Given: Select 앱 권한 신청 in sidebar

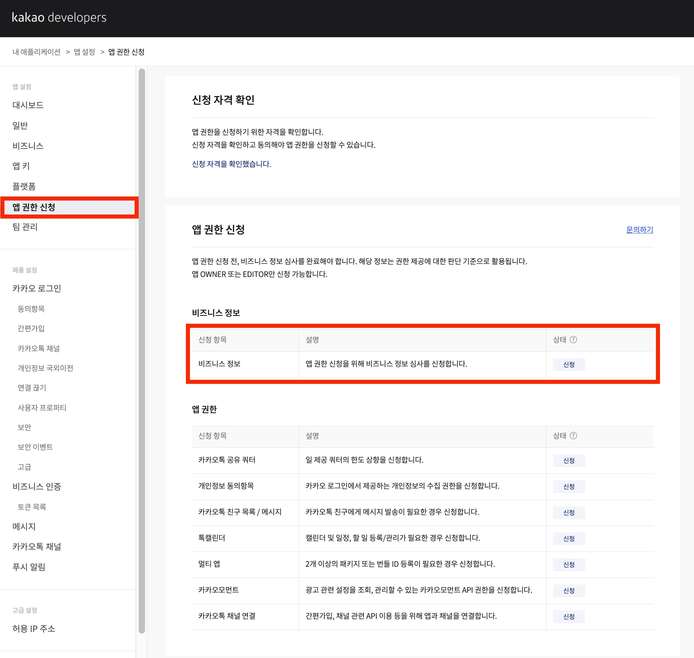Looking at the screenshot, I should [x=69, y=207].
